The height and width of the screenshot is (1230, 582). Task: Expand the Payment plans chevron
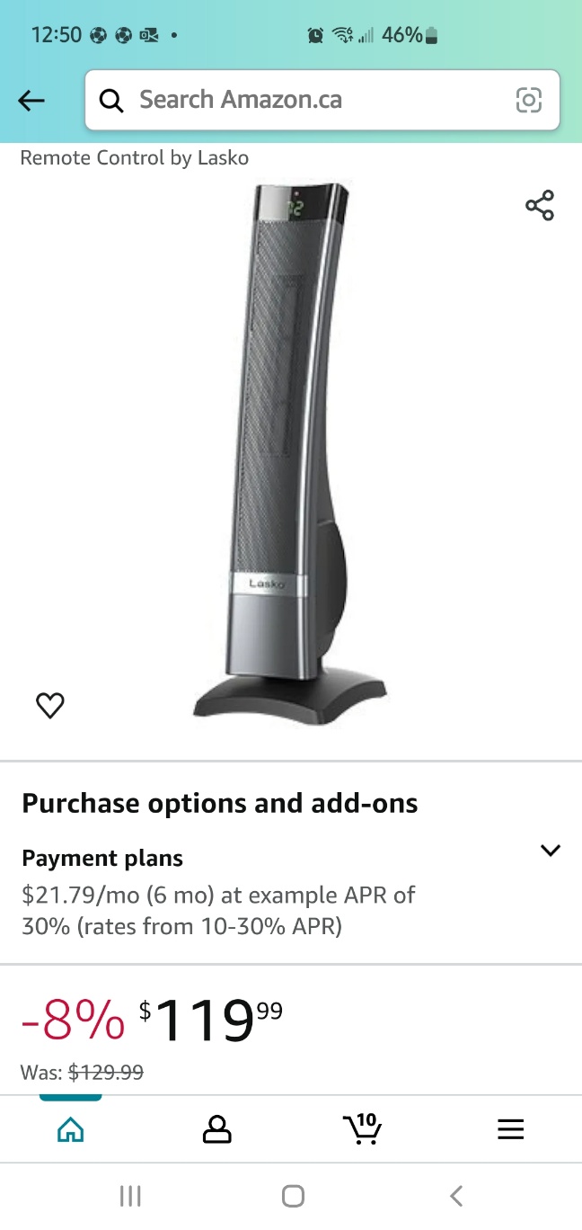point(551,850)
